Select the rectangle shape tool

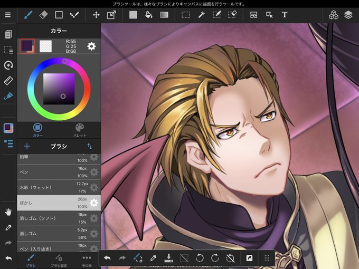[x=59, y=15]
